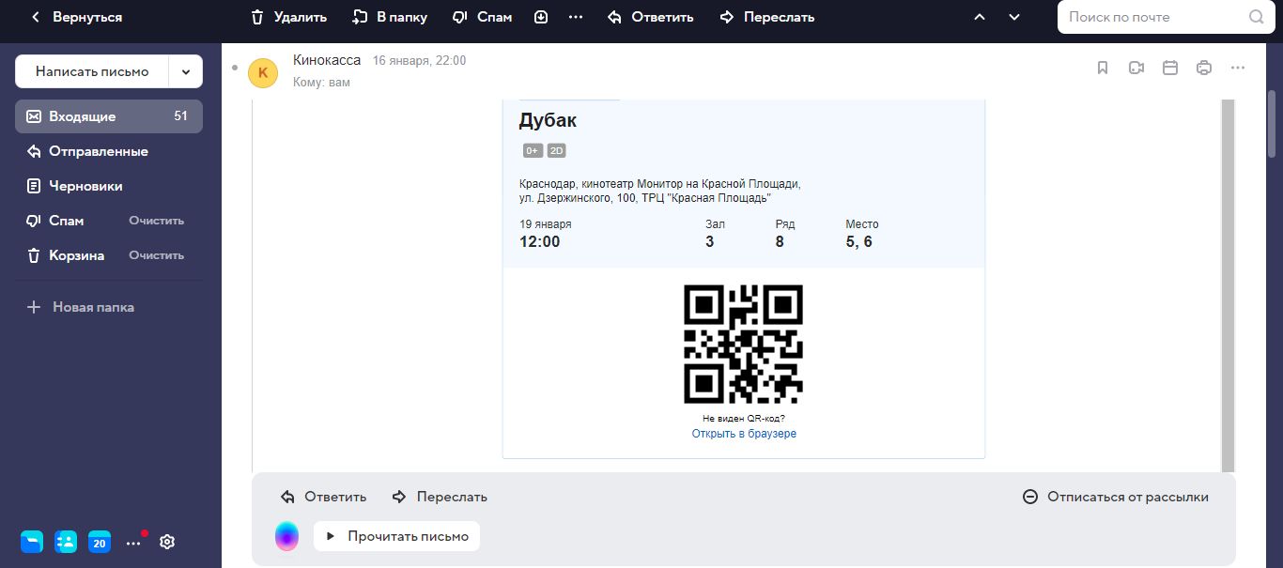The width and height of the screenshot is (1283, 568).
Task: Create a calendar event from this email
Action: [1170, 68]
